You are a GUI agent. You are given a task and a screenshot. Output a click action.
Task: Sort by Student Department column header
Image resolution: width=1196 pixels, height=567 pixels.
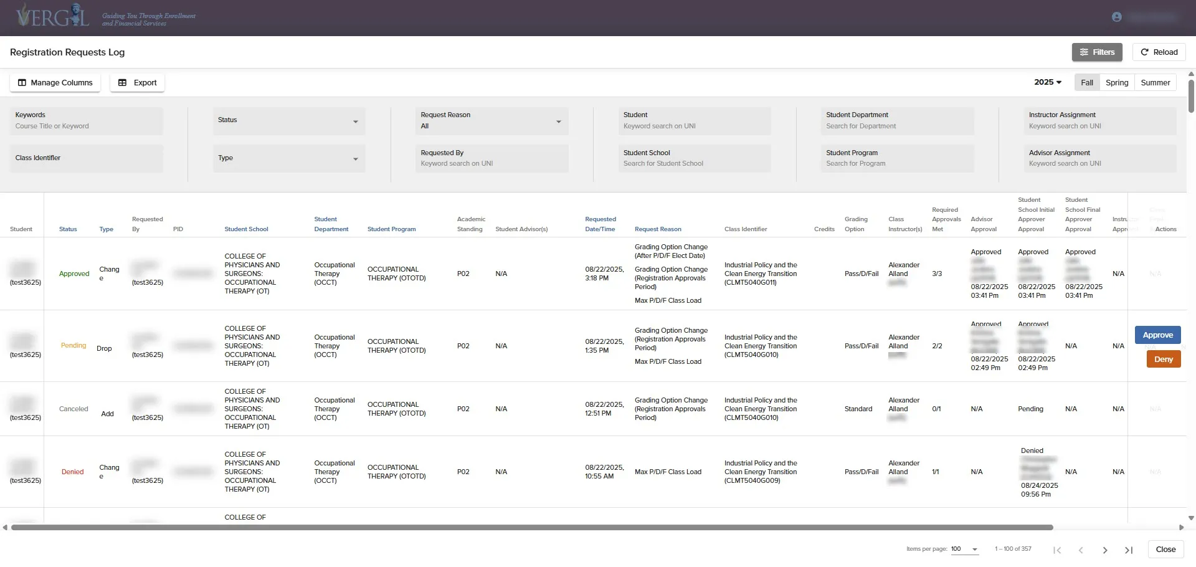pyautogui.click(x=331, y=224)
